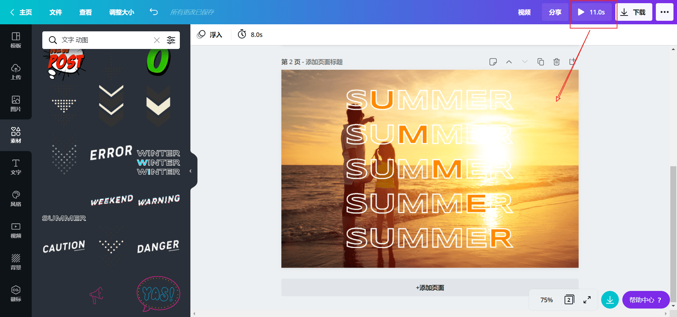Click the teal round download icon

[x=610, y=300]
